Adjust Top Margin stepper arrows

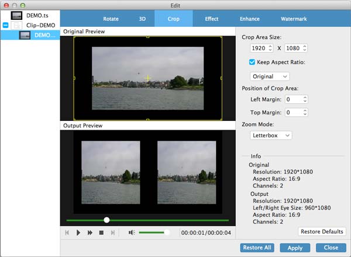[305, 112]
